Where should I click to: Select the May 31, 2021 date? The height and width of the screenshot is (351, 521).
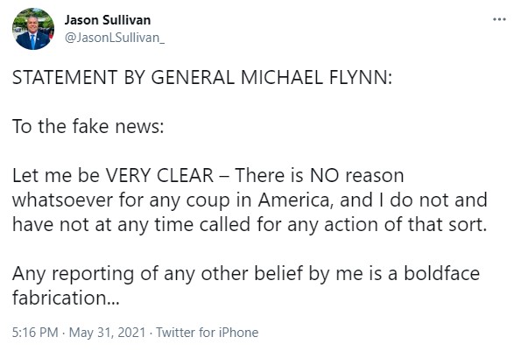point(108,333)
